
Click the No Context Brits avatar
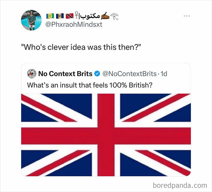[x=31, y=73]
